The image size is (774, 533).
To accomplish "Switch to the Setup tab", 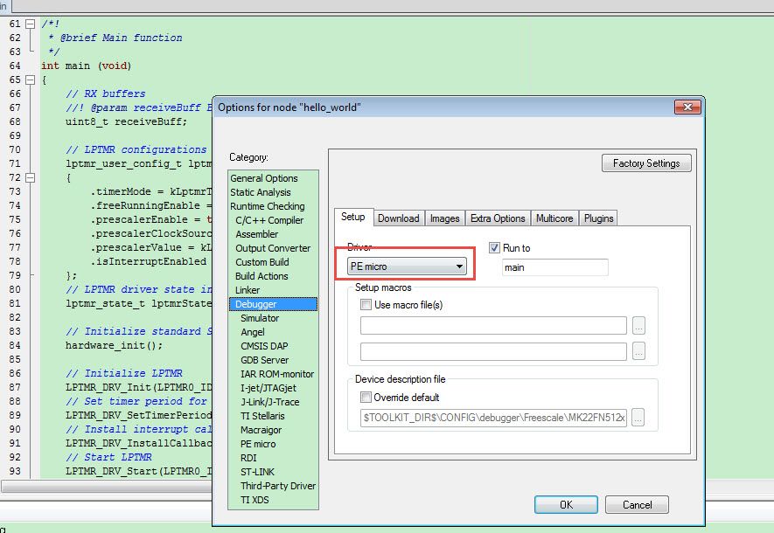I will 353,217.
